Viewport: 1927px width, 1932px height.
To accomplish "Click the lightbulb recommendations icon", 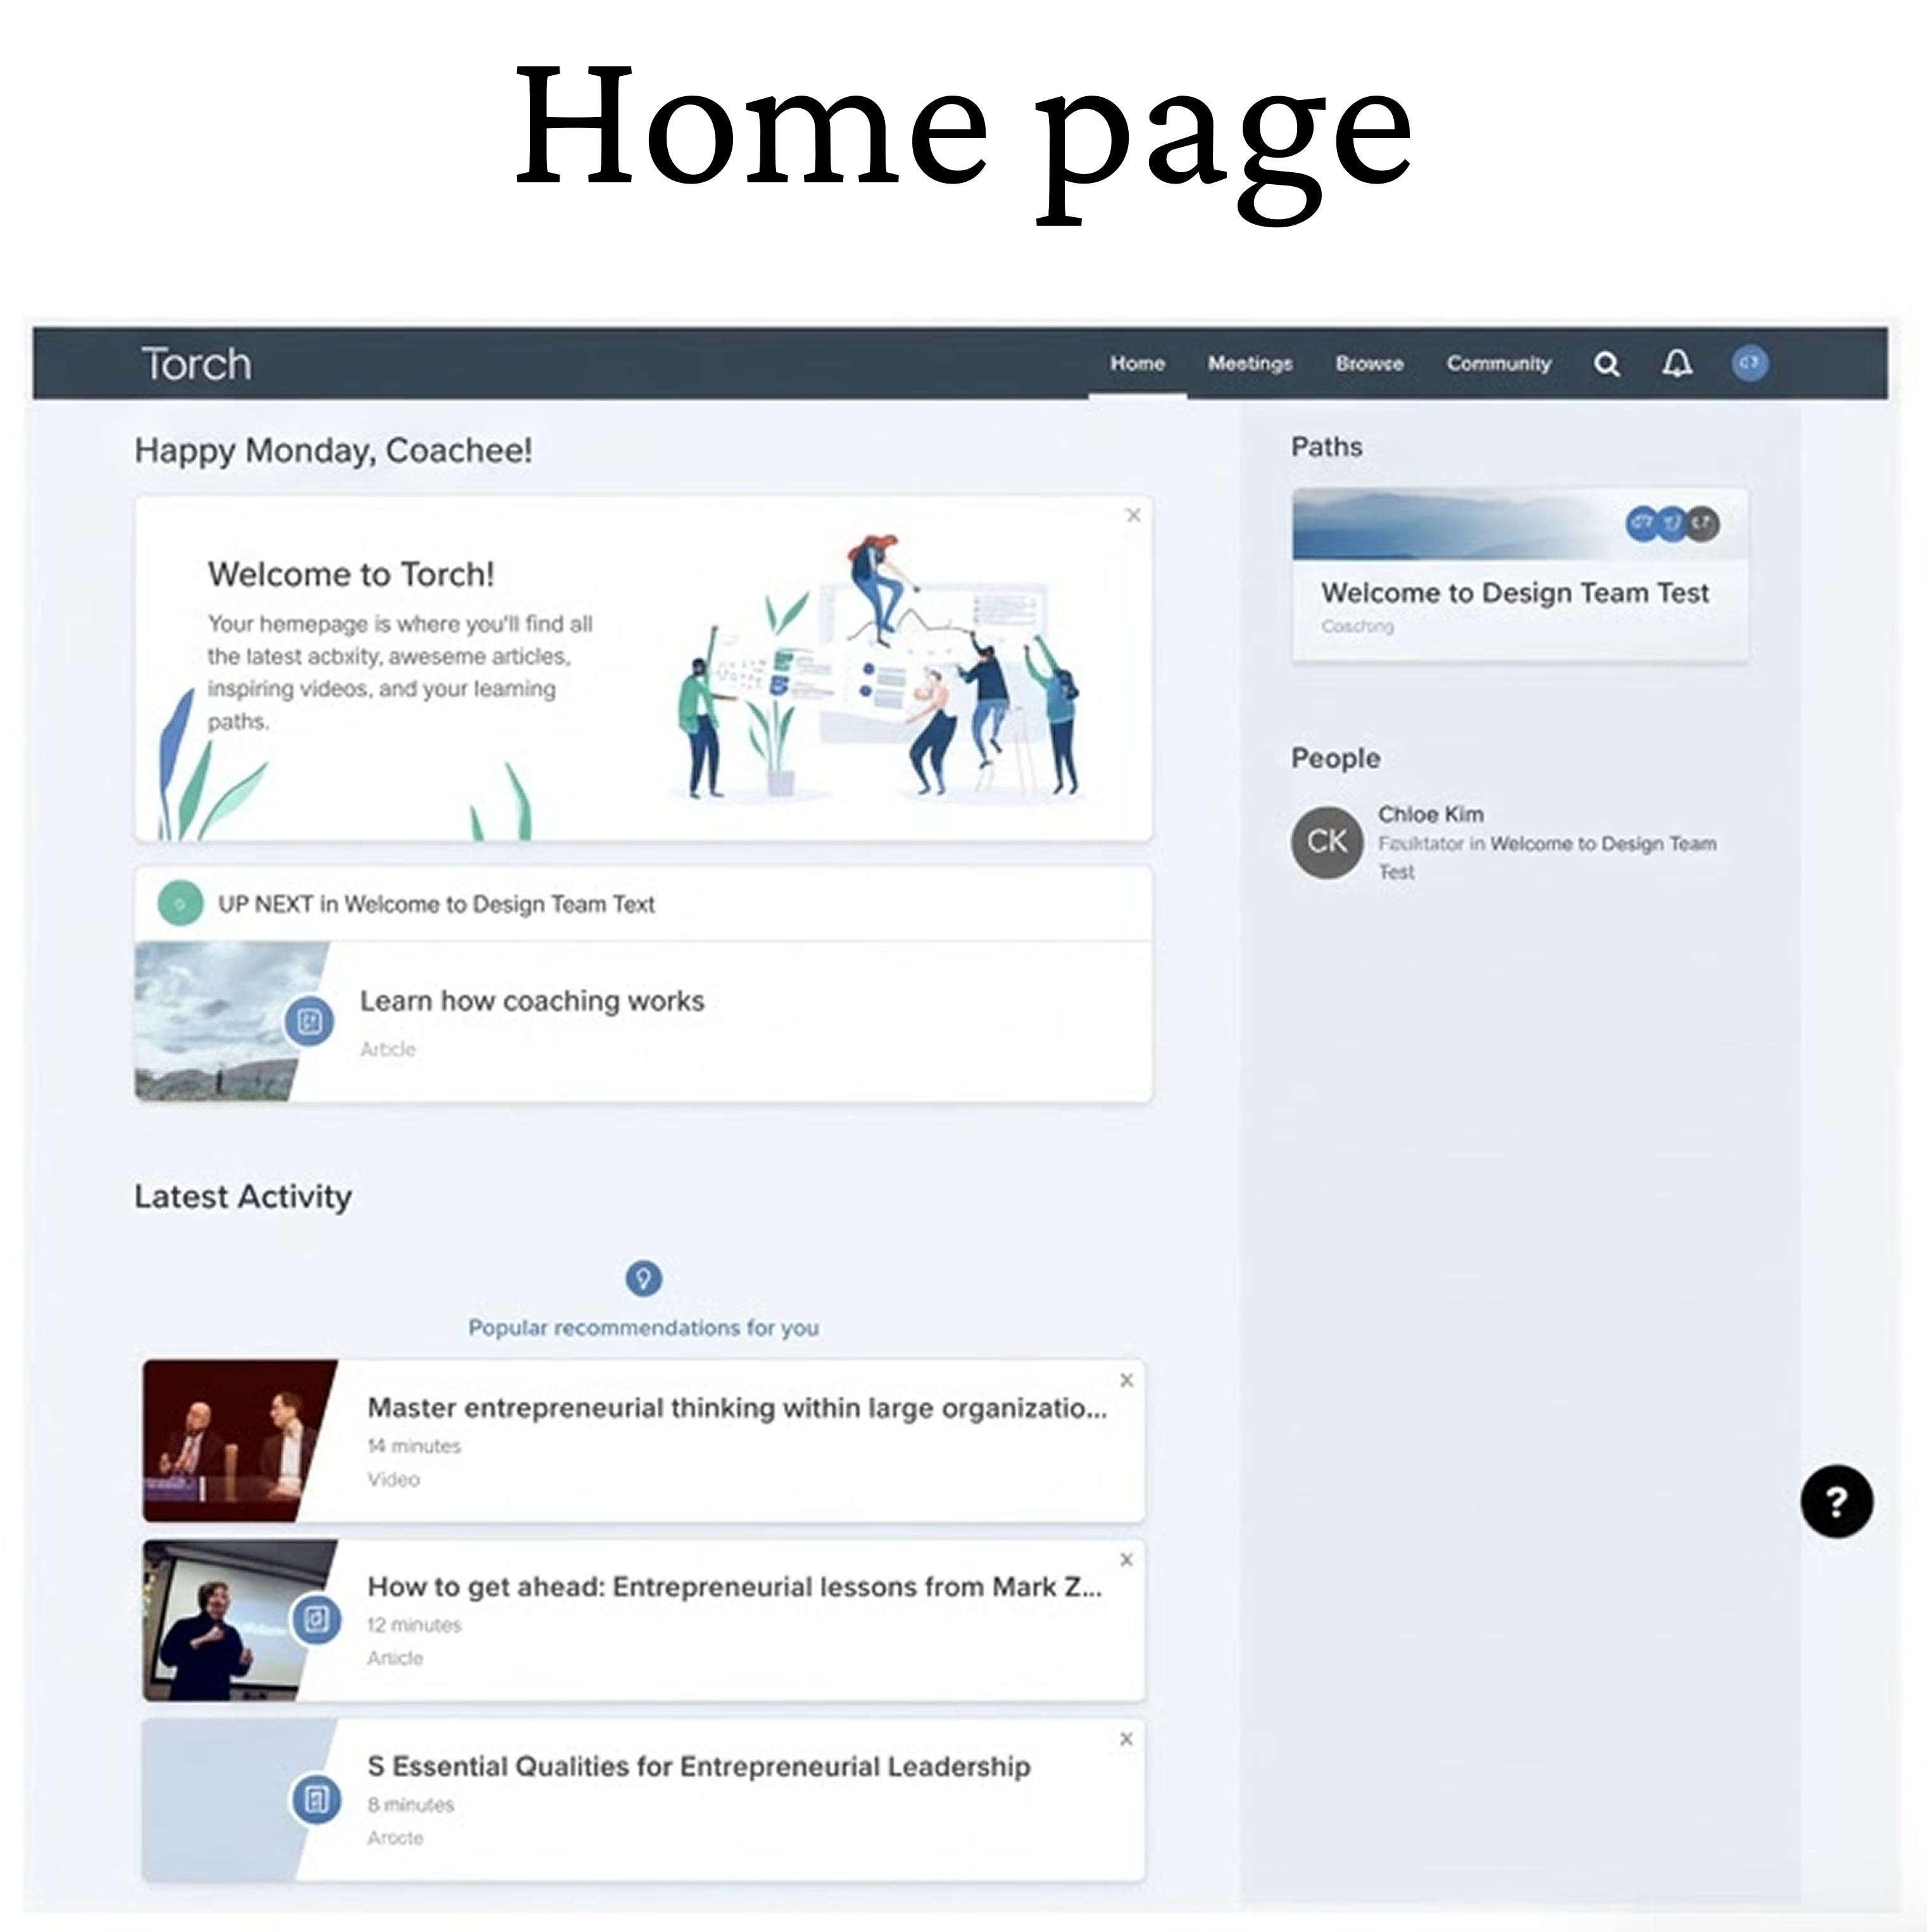I will (x=643, y=1278).
